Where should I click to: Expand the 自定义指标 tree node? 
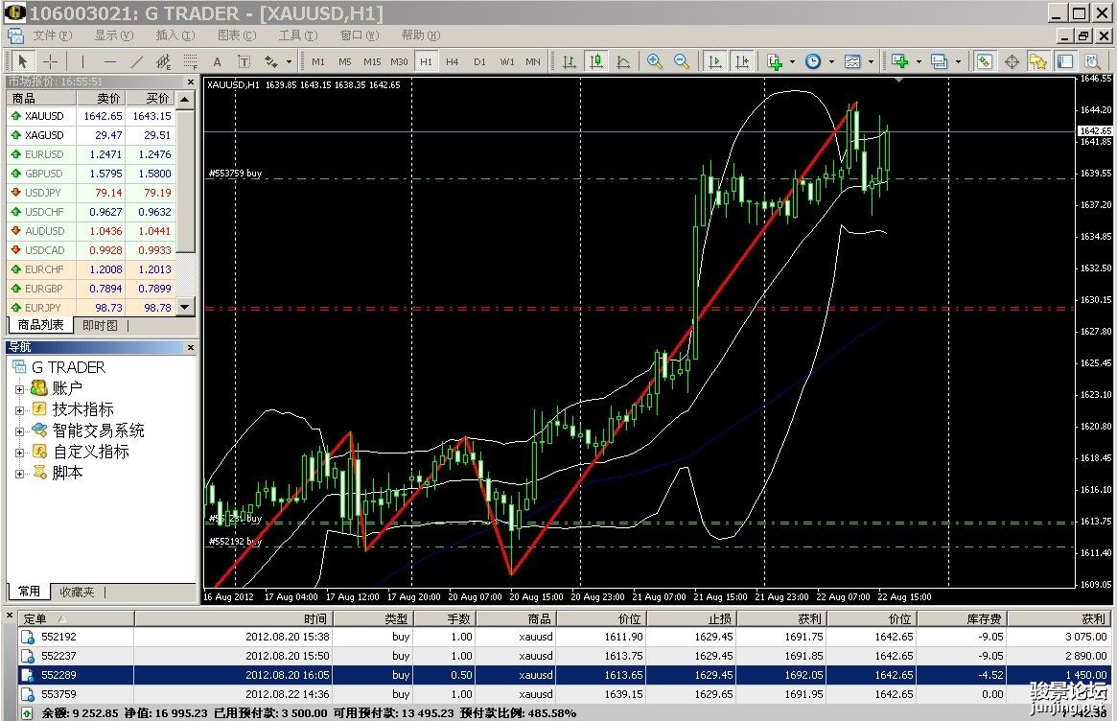[x=20, y=453]
